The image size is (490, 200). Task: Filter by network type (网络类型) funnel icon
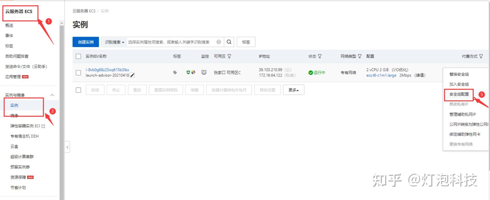coord(360,56)
